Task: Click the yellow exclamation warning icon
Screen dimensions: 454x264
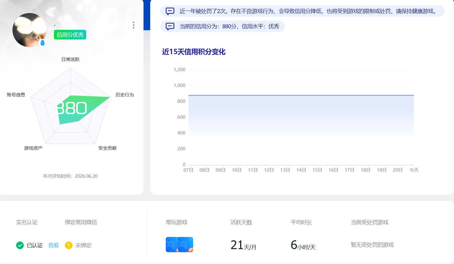Action: point(69,245)
